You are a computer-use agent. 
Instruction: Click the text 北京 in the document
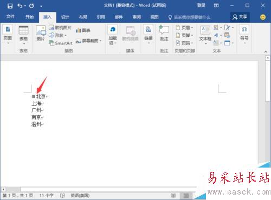coord(41,96)
